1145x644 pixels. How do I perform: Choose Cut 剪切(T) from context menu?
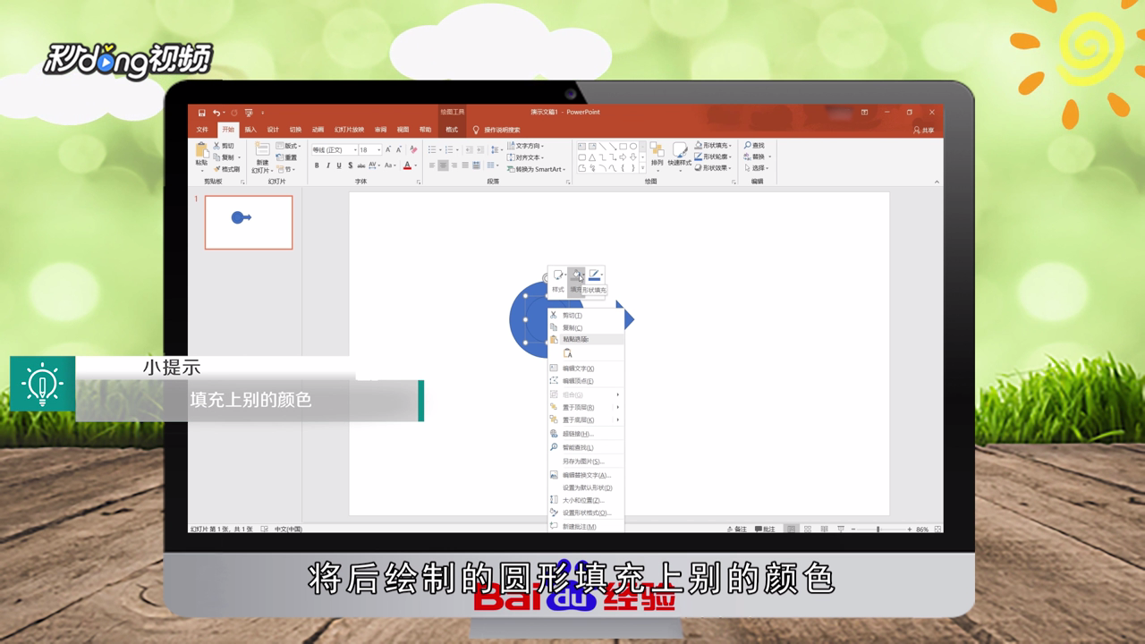pos(586,315)
